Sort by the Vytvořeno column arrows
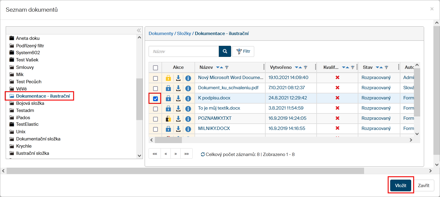440x197 pixels. (299, 67)
